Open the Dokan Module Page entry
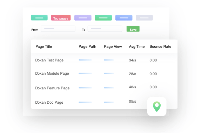208x133 pixels. coord(104,73)
